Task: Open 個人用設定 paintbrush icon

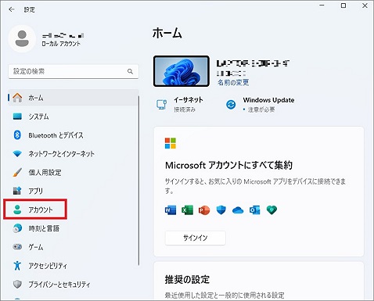Action: tap(17, 172)
